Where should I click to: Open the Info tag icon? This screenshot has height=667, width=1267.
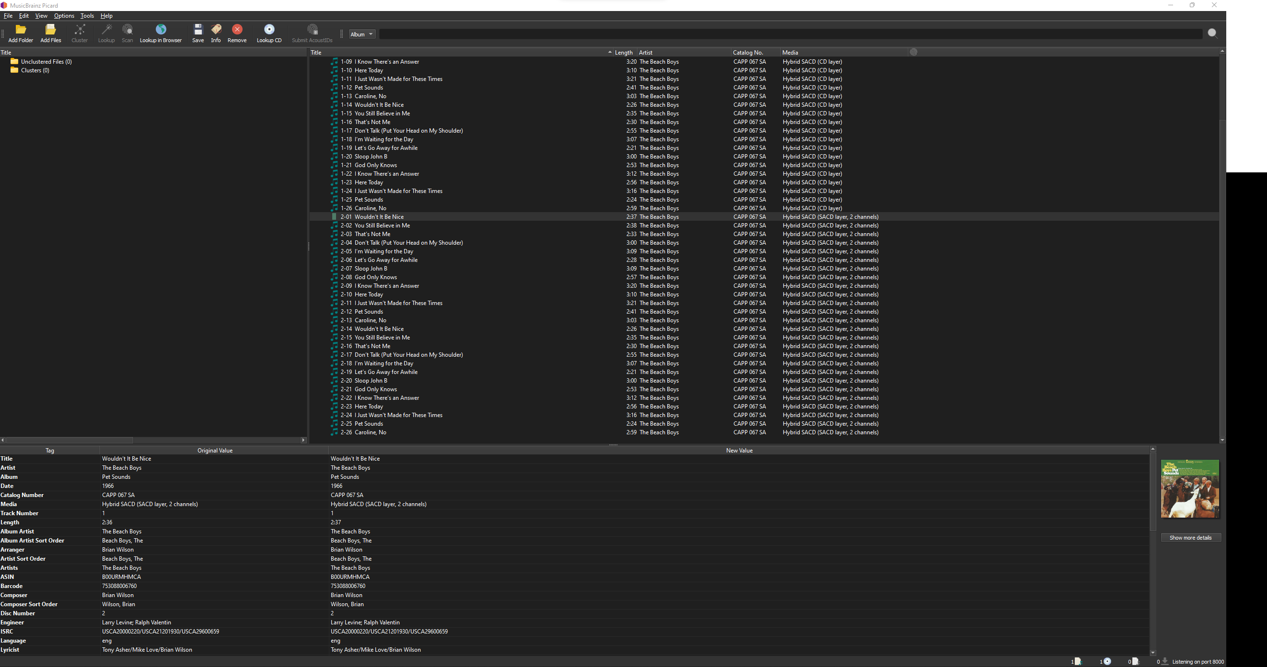(x=216, y=30)
